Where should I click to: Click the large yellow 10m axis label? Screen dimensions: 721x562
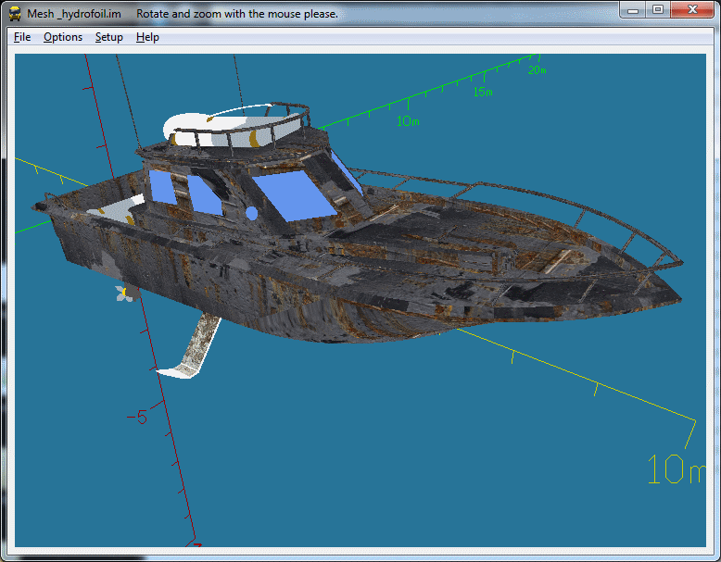(677, 469)
